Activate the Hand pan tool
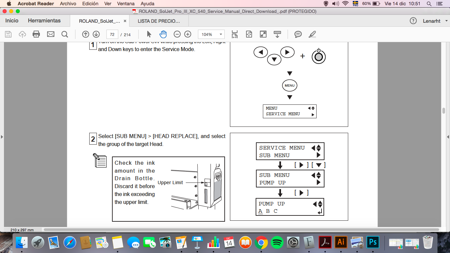This screenshot has width=450, height=253. [x=163, y=34]
